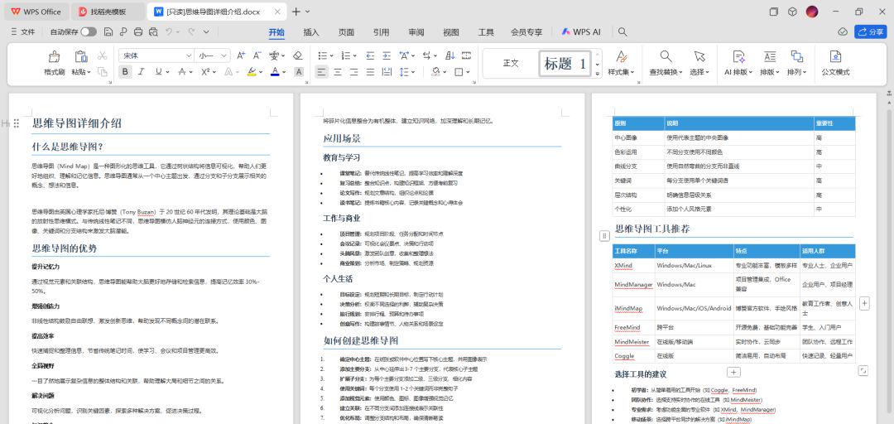Expand the numbered list dropdown arrow

tap(354, 55)
